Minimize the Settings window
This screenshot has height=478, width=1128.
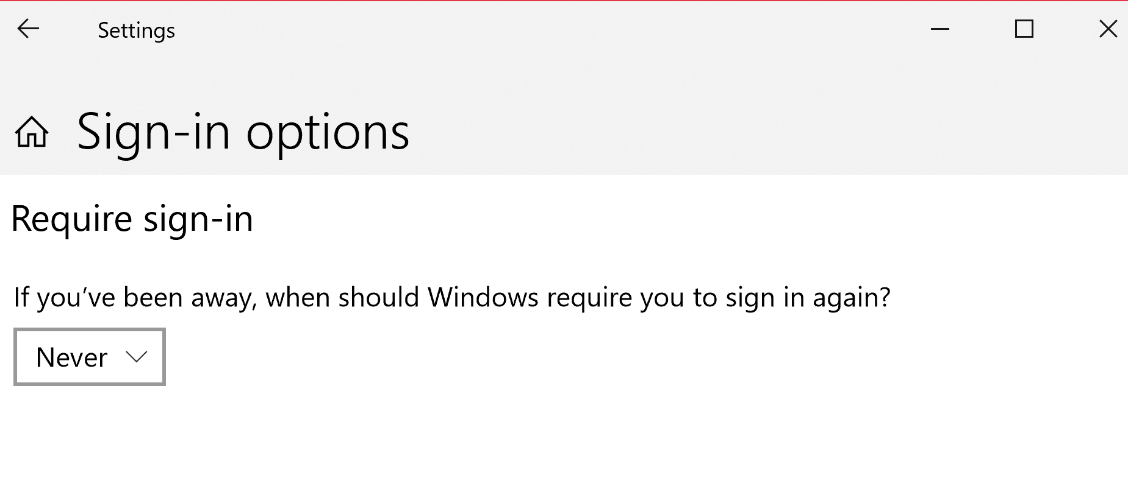click(939, 28)
